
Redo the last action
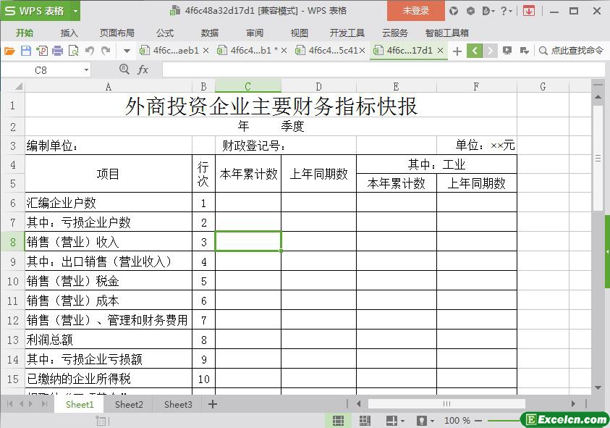click(106, 51)
